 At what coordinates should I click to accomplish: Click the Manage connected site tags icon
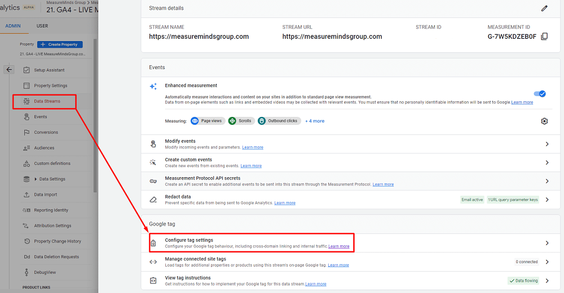(x=153, y=262)
